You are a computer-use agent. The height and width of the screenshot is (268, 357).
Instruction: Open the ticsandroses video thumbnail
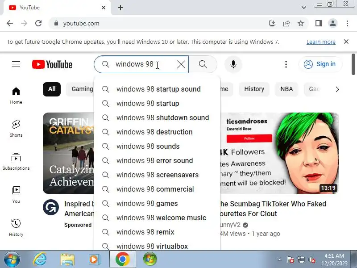(280, 153)
